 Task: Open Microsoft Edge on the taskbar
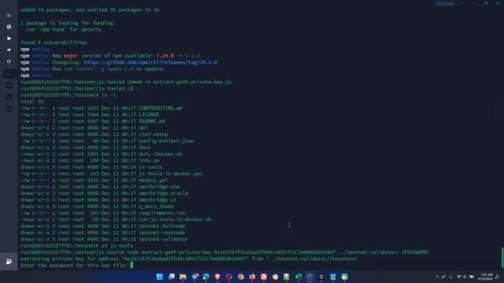(206, 277)
